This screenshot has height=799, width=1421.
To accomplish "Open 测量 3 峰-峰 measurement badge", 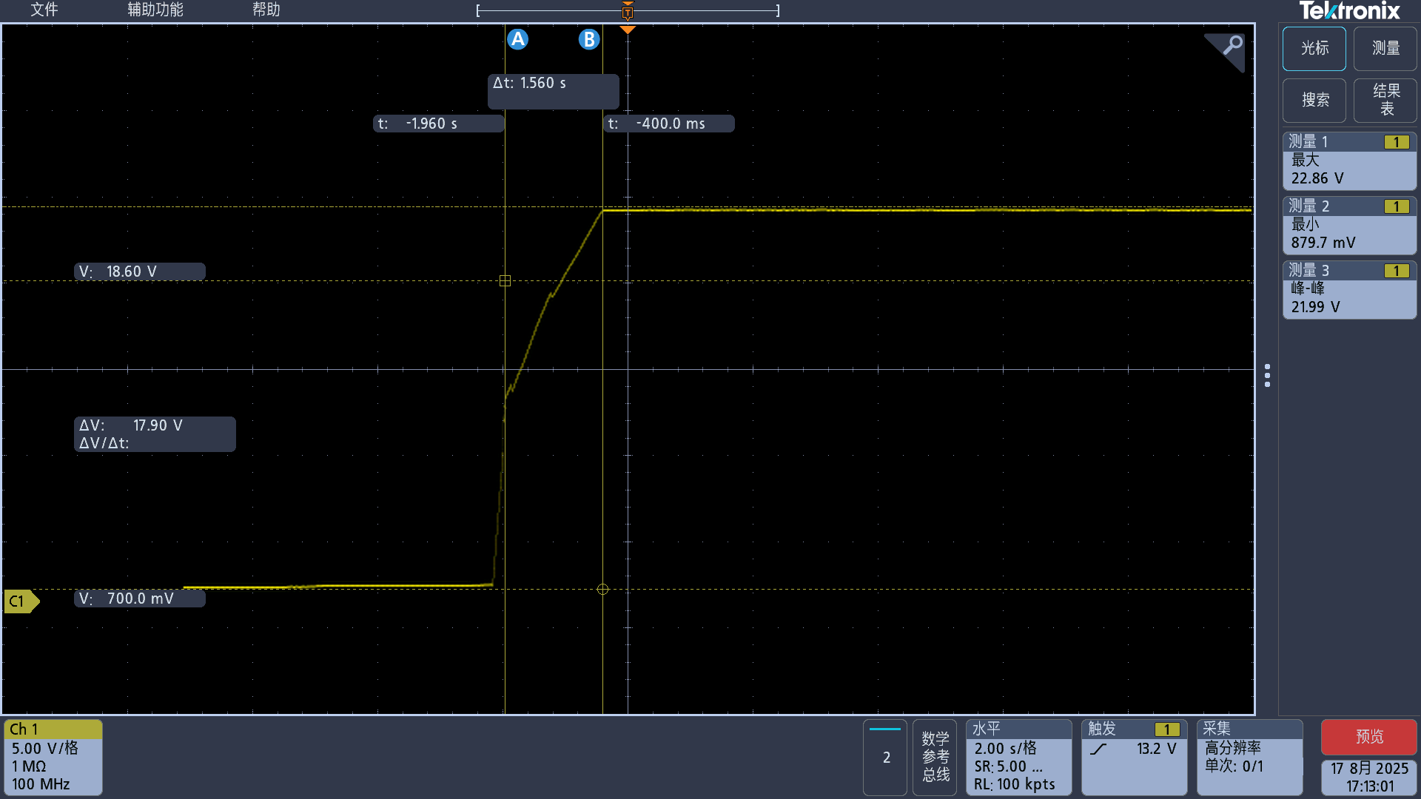I will point(1348,289).
